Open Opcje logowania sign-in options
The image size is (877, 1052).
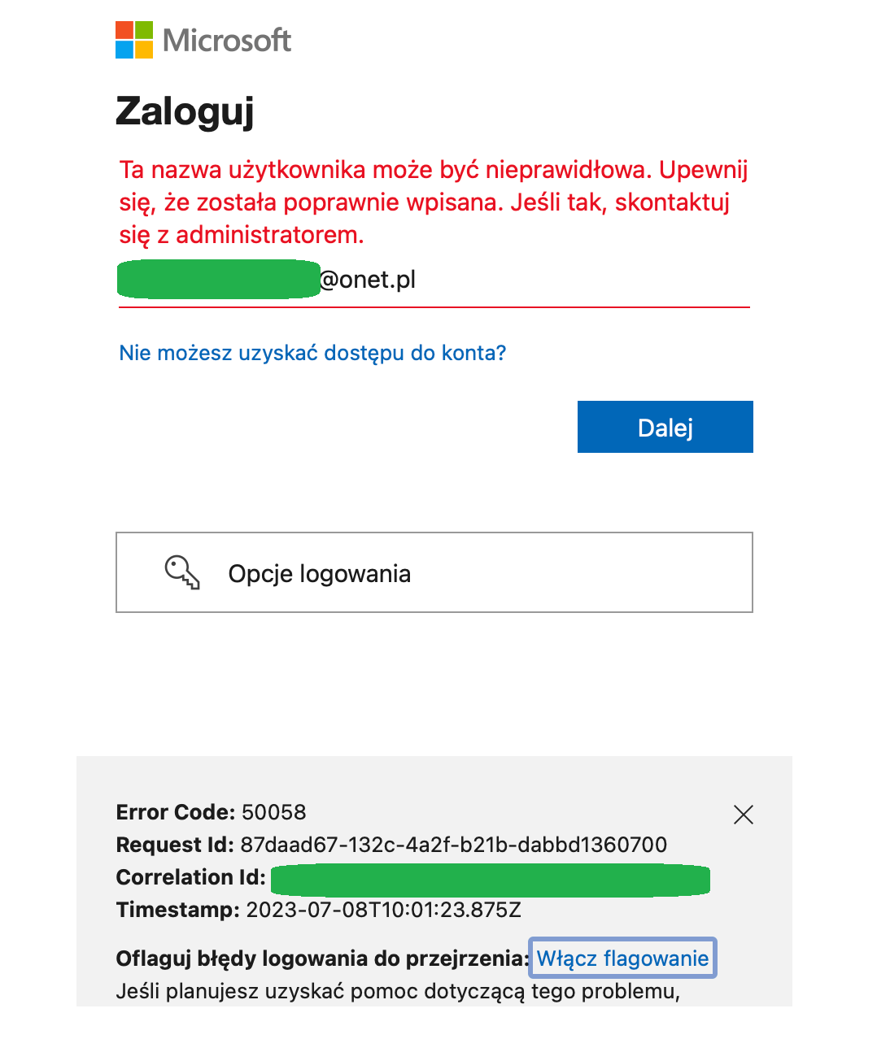point(434,572)
